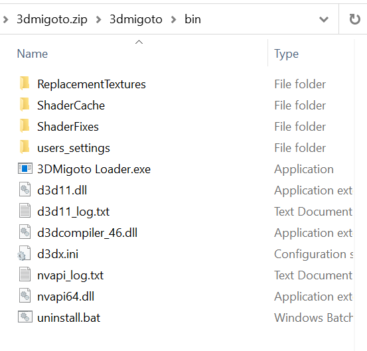Open the address bar history dropdown
Image resolution: width=367 pixels, height=351 pixels.
point(324,19)
